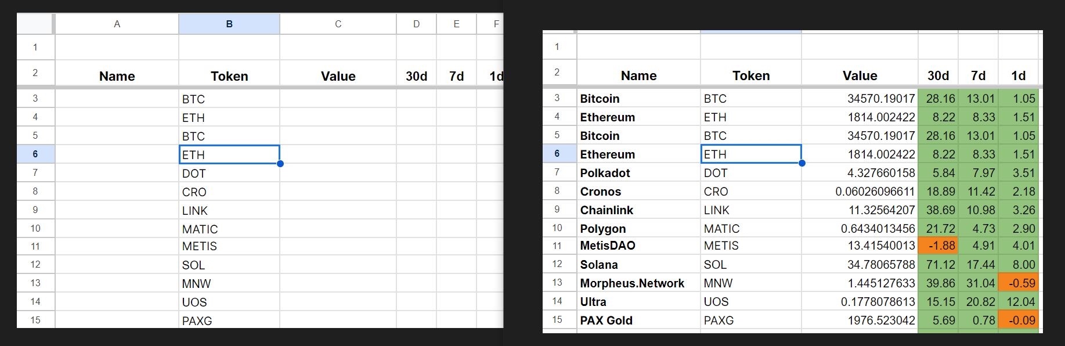Select the green 12.04 cell for Ultra
1065x346 pixels.
[x=1018, y=302]
